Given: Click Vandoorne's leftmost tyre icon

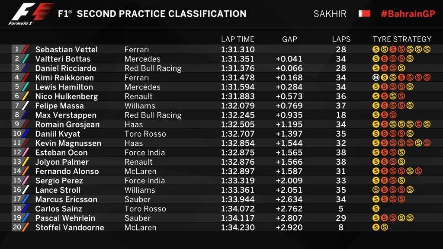Looking at the screenshot, I should (x=376, y=227).
